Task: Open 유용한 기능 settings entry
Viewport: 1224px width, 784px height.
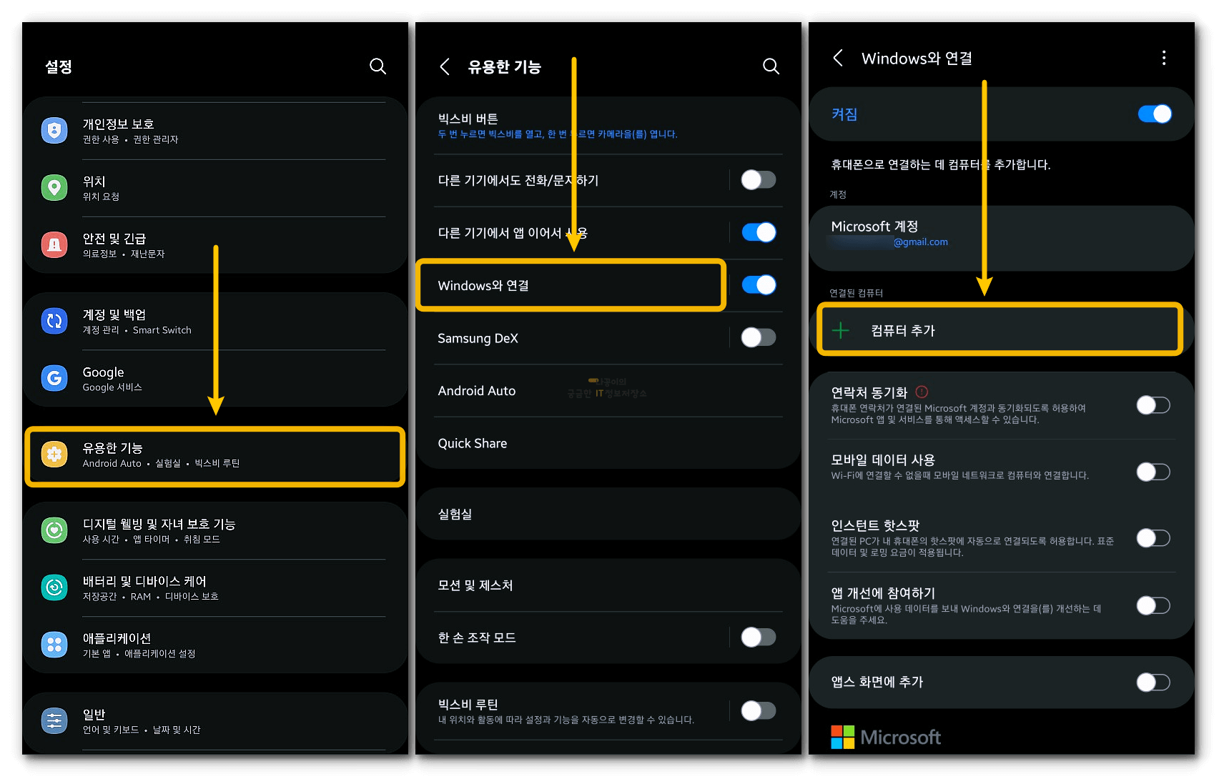Action: (x=214, y=455)
